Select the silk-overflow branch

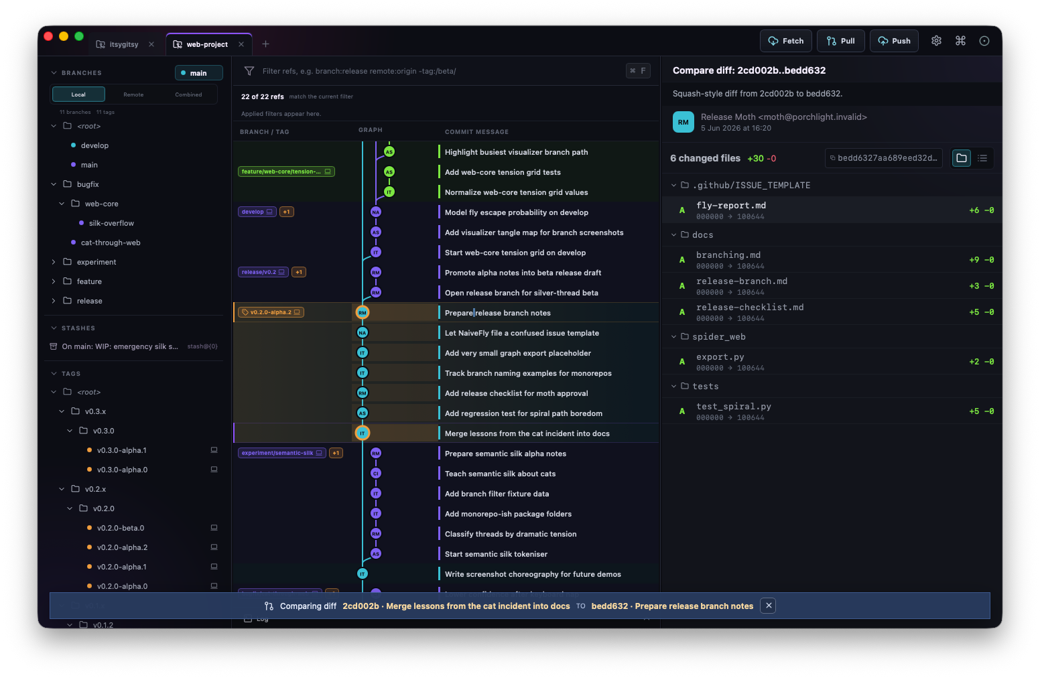point(111,223)
